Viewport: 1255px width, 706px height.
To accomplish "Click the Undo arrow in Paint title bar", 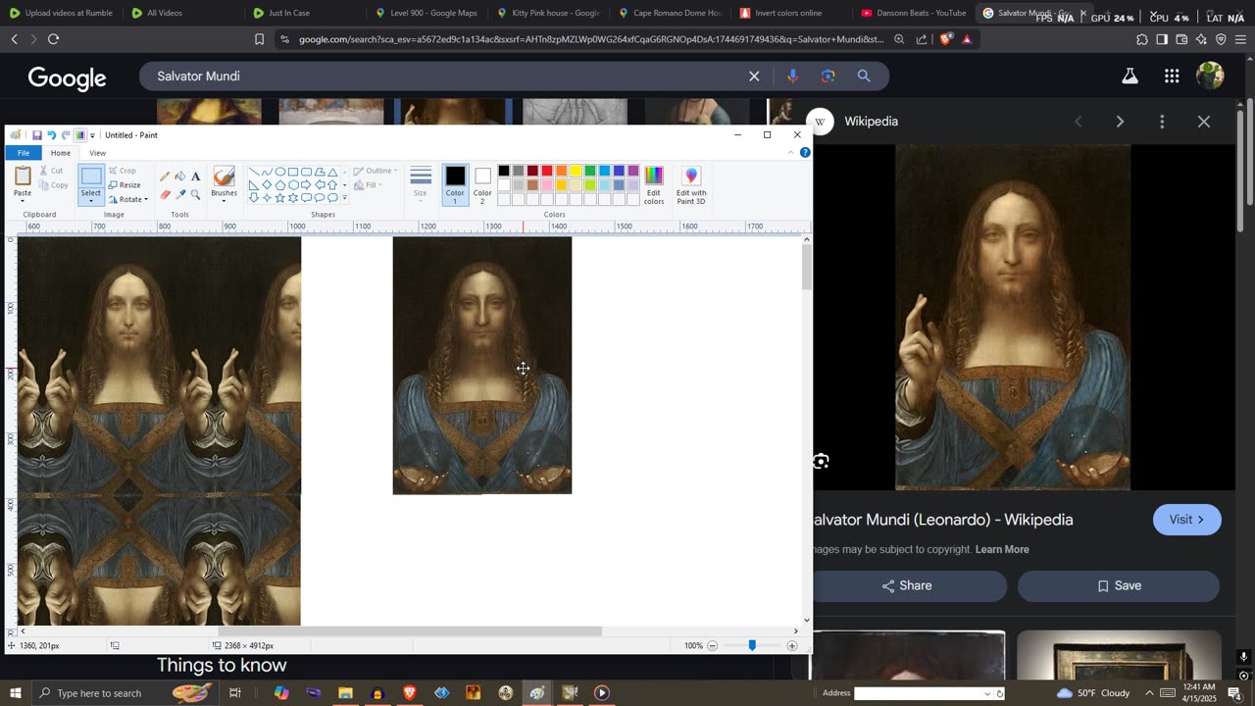I will pyautogui.click(x=51, y=135).
